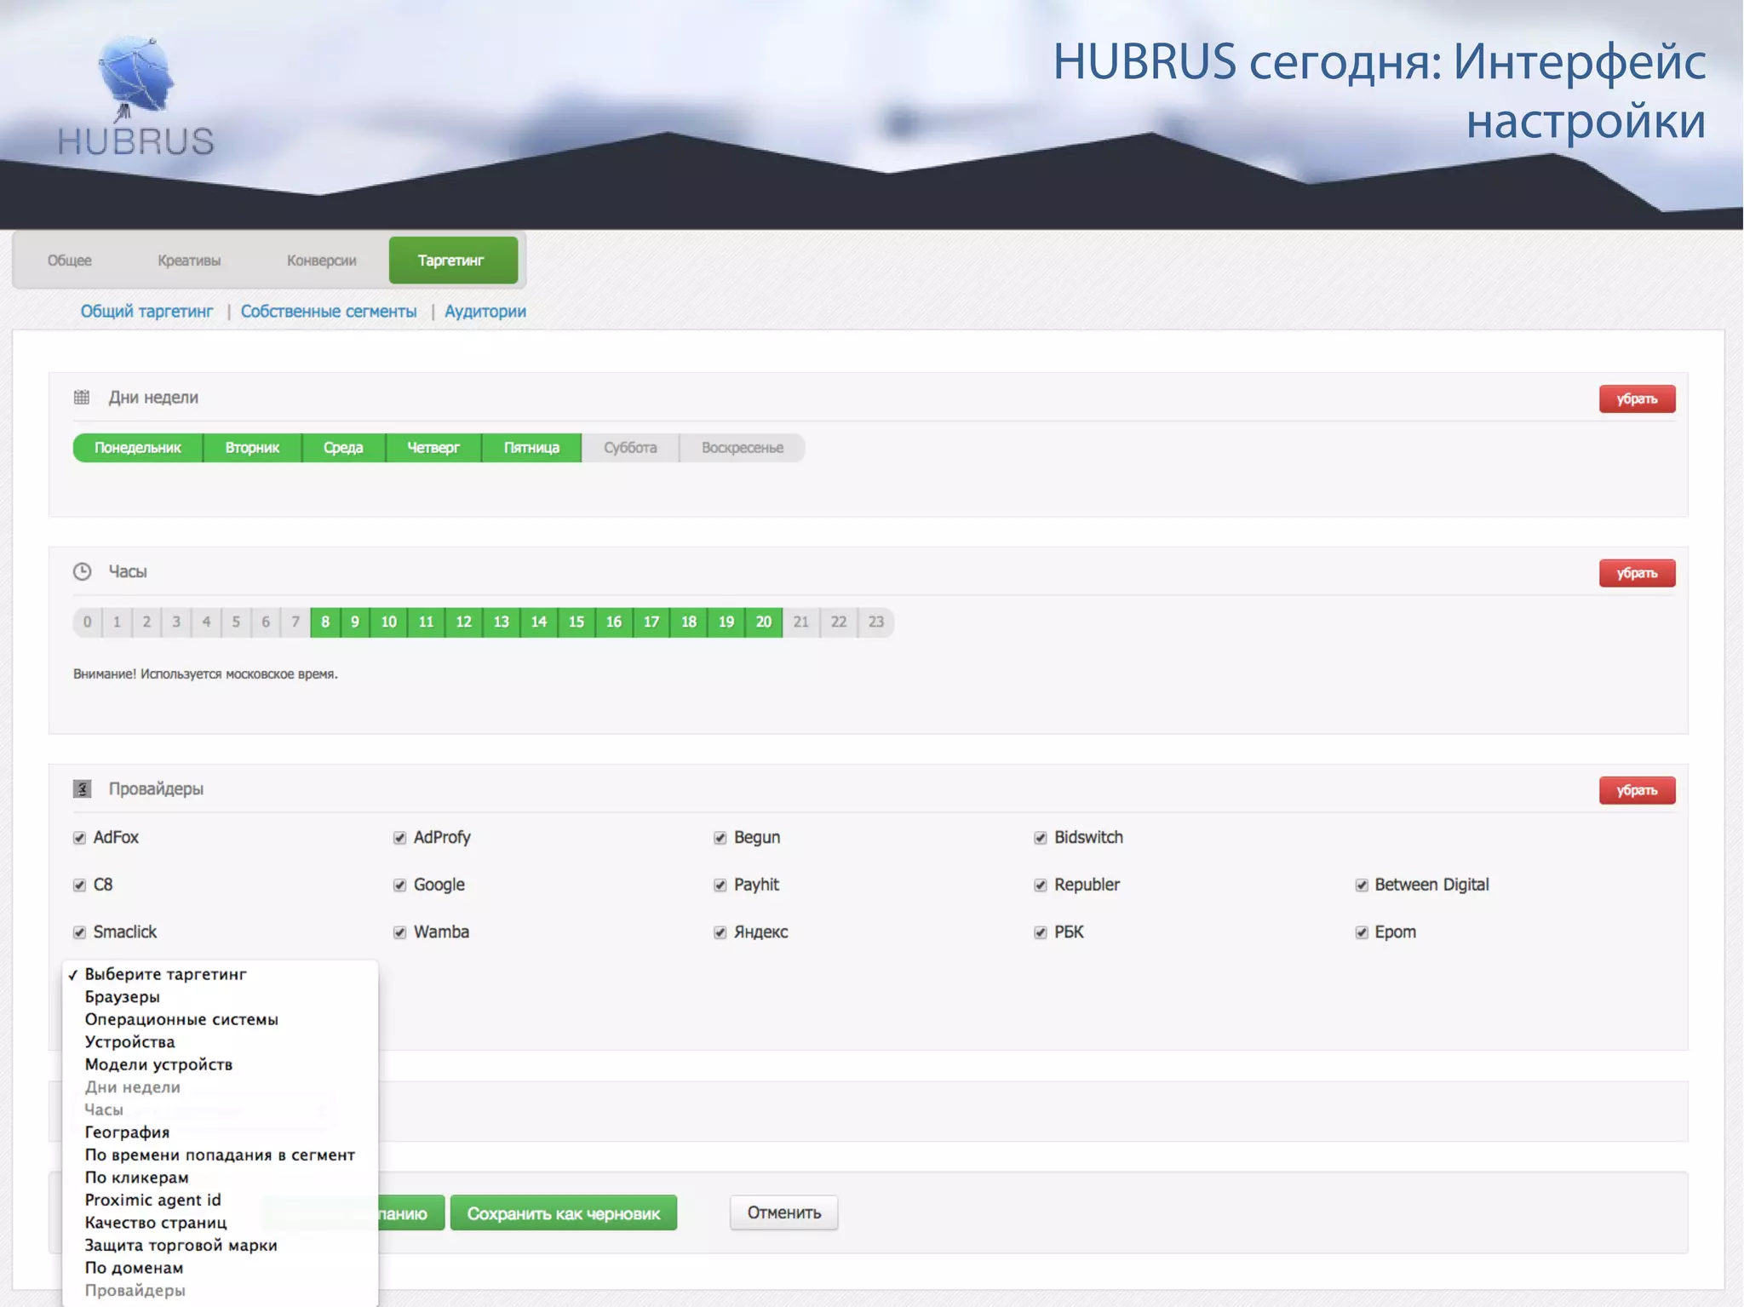Choose Операционные системы from the targeting list

pos(220,1019)
